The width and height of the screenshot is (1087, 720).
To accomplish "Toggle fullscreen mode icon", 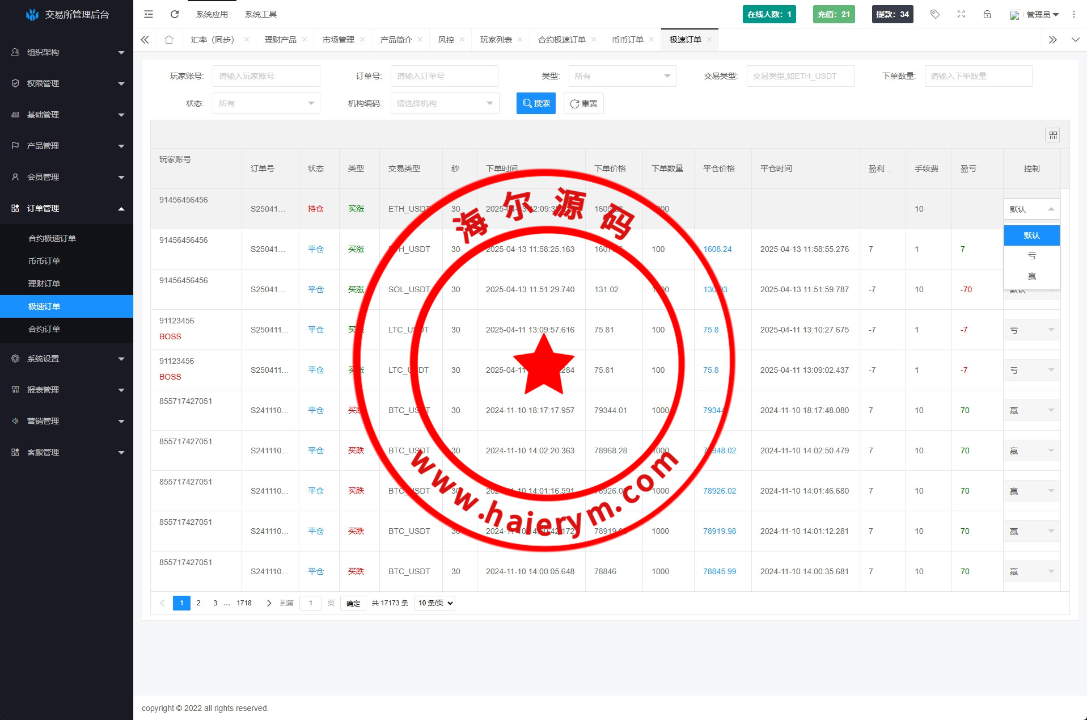I will pyautogui.click(x=961, y=14).
